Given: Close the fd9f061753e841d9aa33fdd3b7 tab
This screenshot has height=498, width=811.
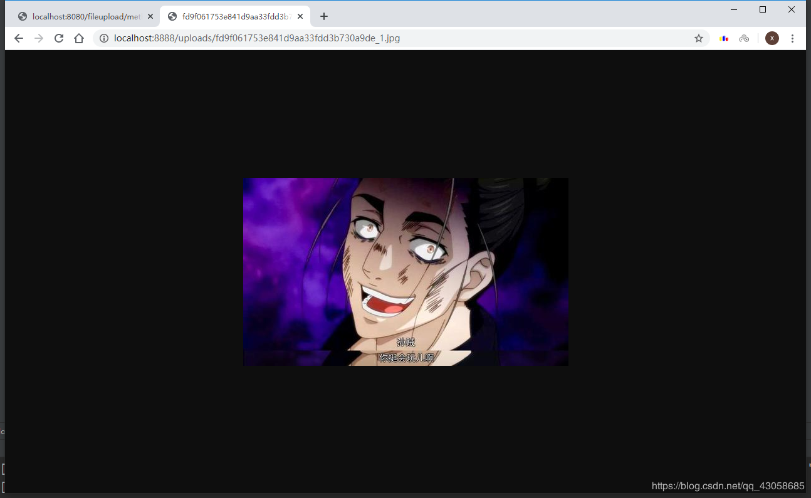Looking at the screenshot, I should pyautogui.click(x=300, y=16).
